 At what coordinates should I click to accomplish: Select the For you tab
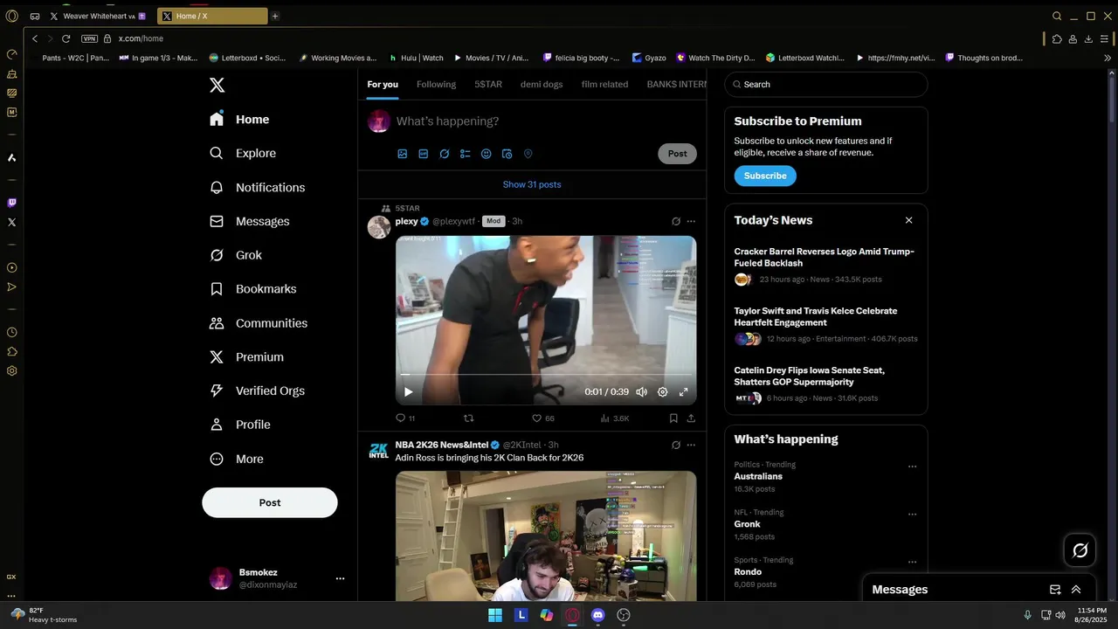coord(383,85)
